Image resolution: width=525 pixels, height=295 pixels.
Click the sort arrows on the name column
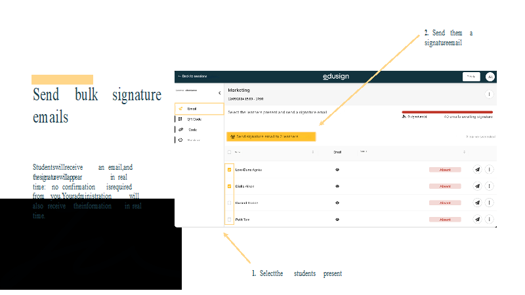tap(313, 151)
